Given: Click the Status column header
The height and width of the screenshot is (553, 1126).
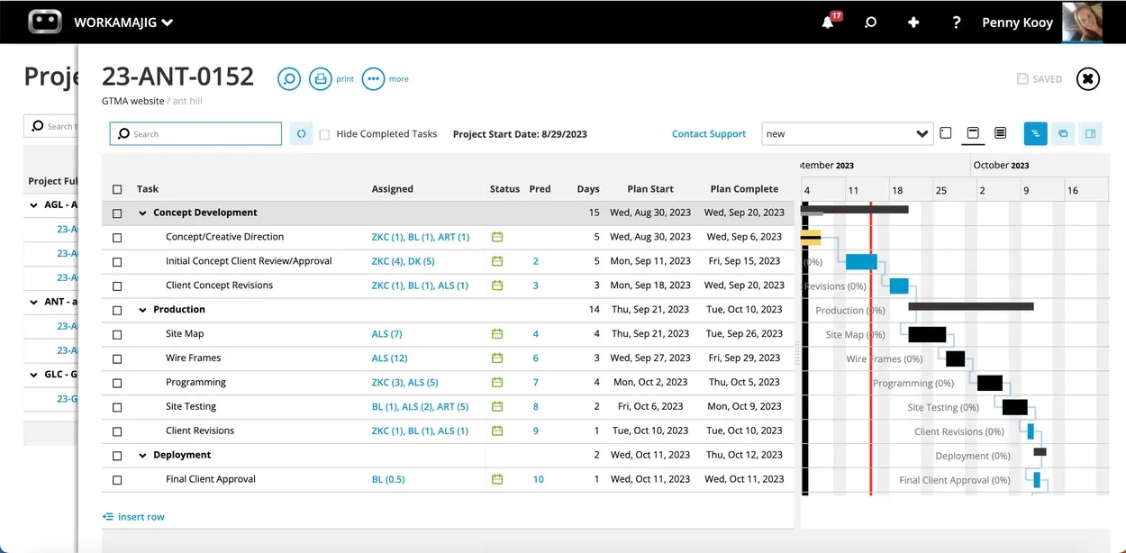Looking at the screenshot, I should tap(504, 189).
